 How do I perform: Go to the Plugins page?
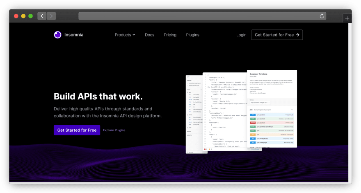(x=192, y=35)
